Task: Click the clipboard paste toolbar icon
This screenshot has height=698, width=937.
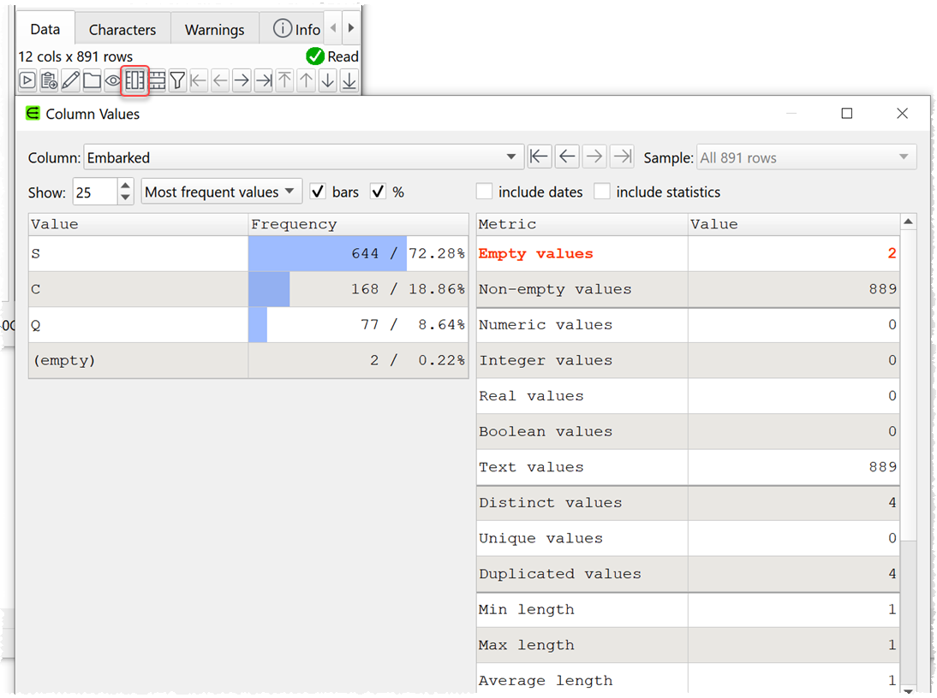Action: click(x=48, y=80)
